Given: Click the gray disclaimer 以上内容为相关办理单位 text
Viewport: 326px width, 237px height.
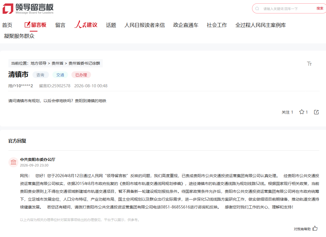Looking at the screenshot, I should (x=80, y=220).
